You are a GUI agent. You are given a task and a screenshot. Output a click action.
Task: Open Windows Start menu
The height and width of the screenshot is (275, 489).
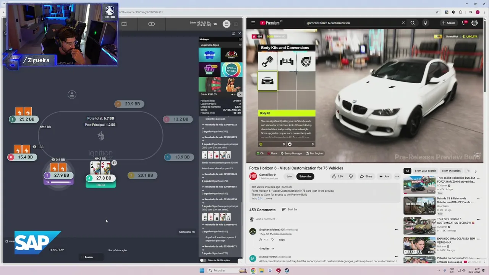point(202,270)
